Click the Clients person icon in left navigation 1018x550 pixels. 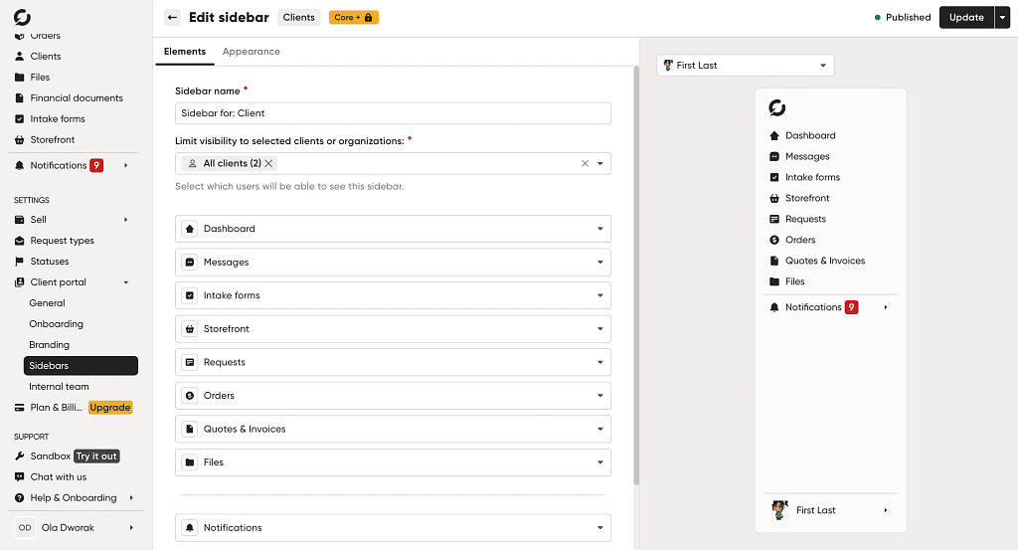20,57
